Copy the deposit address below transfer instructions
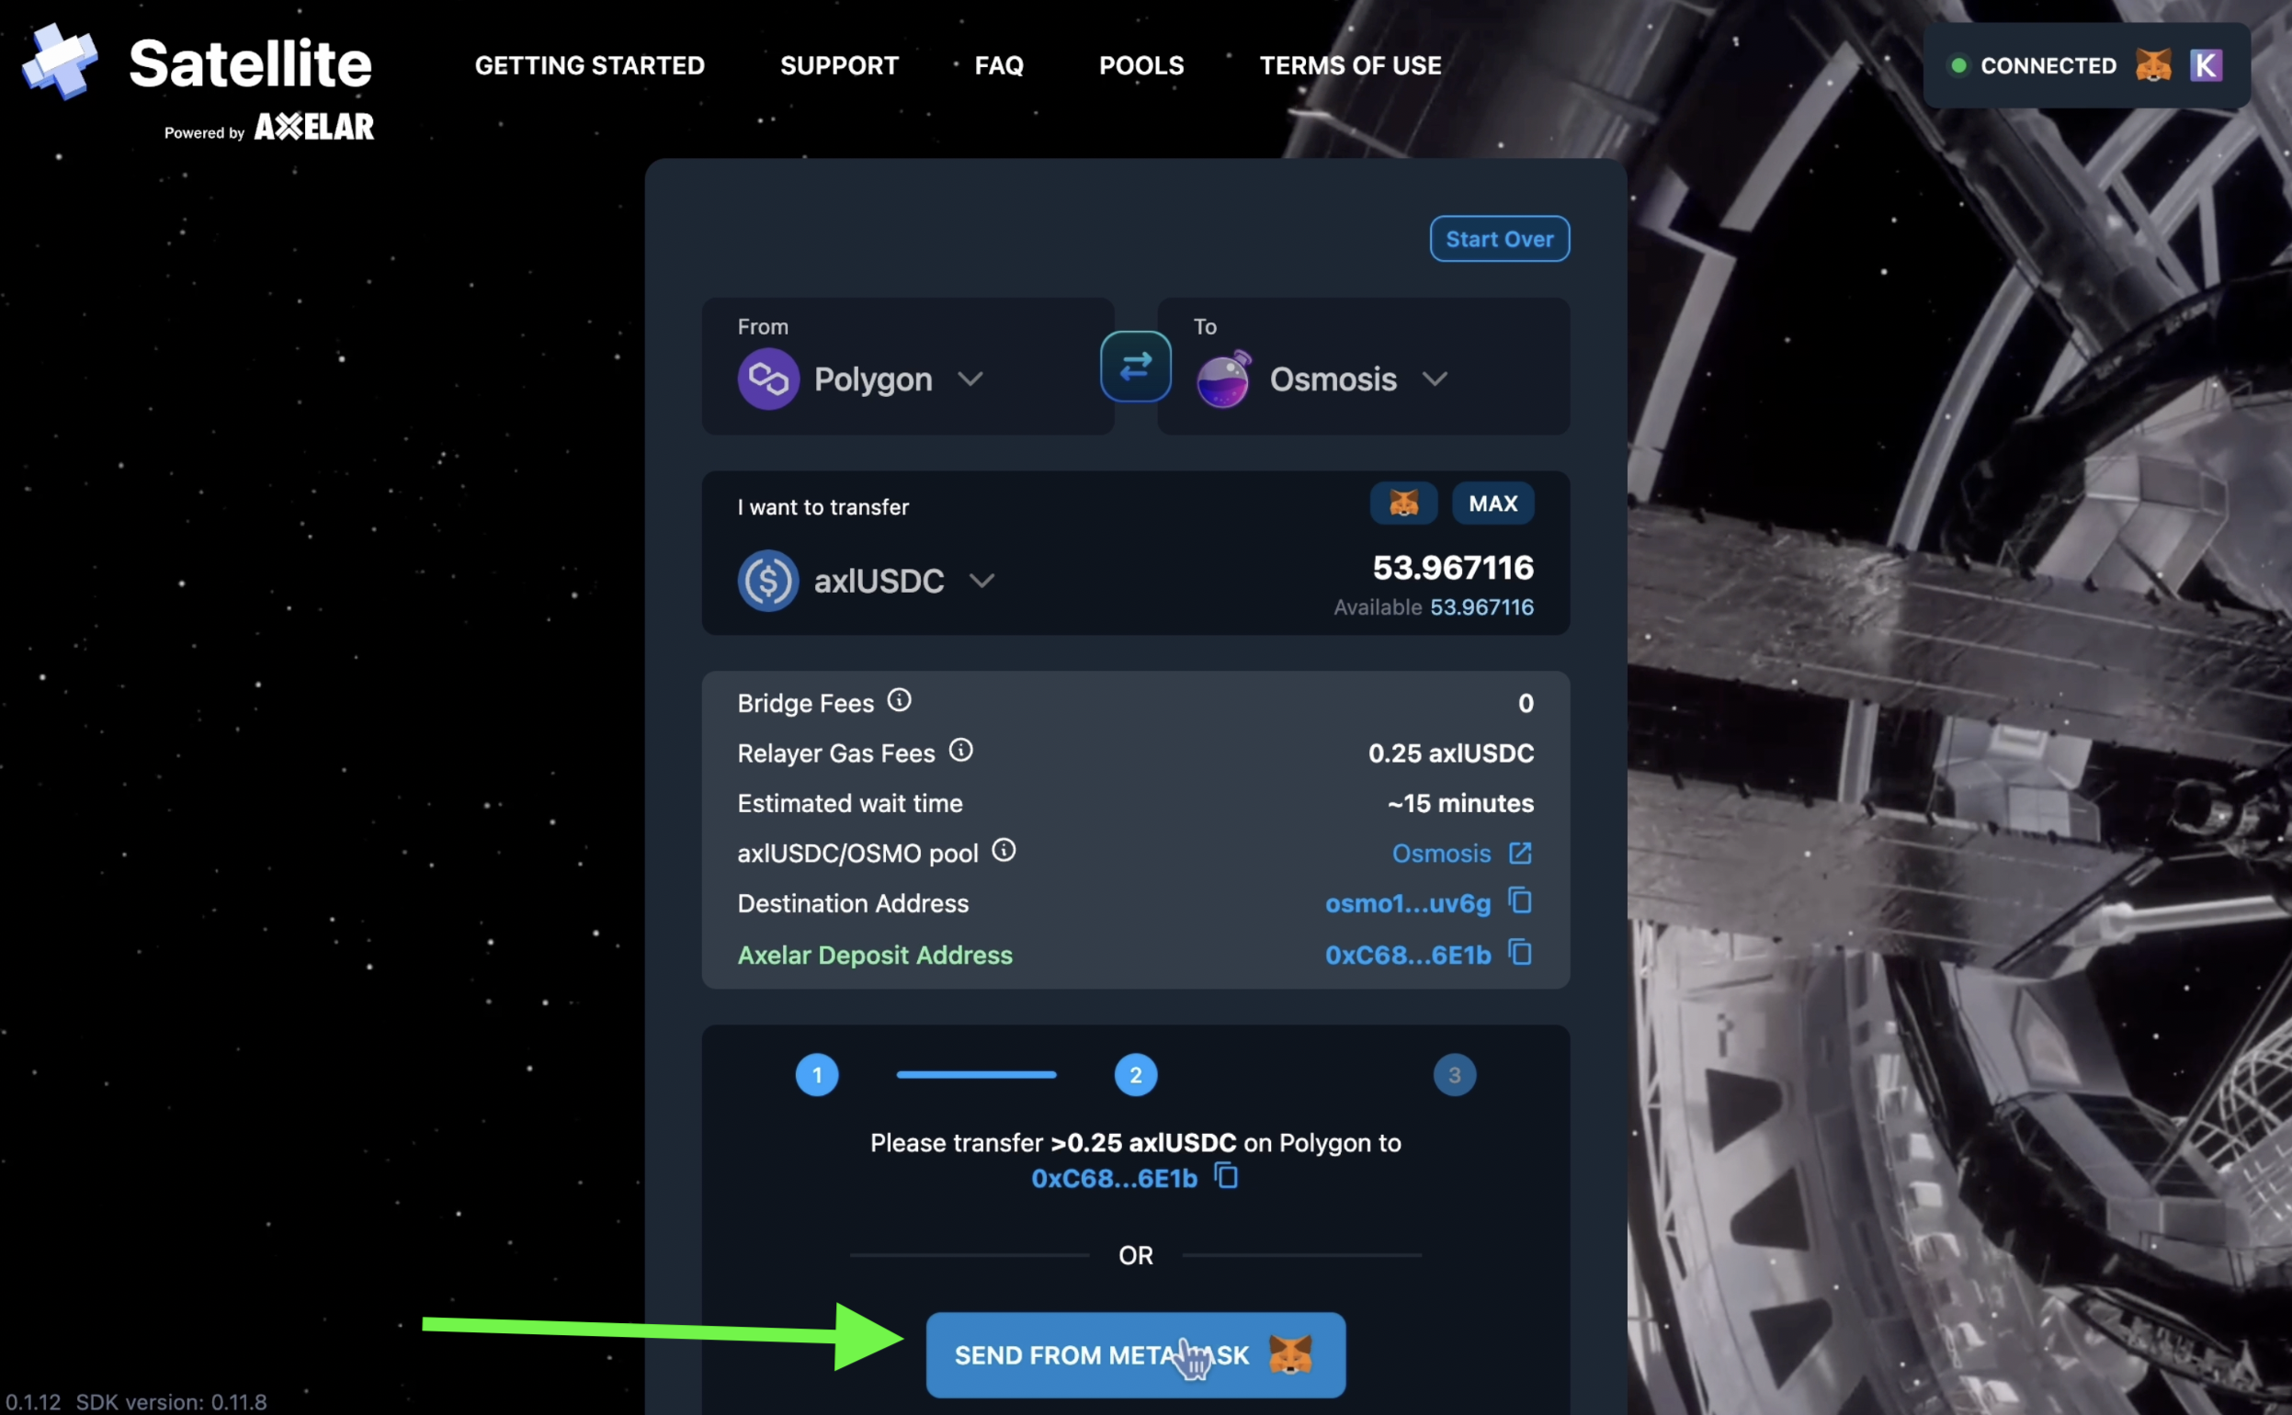Screen dimensions: 2292x1415 [x=1226, y=1175]
